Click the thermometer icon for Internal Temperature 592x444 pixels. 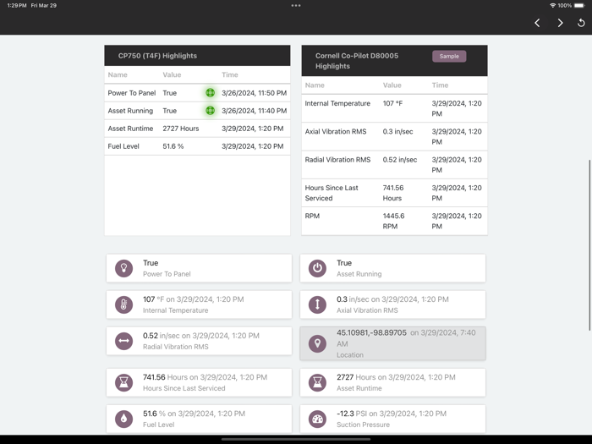pyautogui.click(x=123, y=304)
